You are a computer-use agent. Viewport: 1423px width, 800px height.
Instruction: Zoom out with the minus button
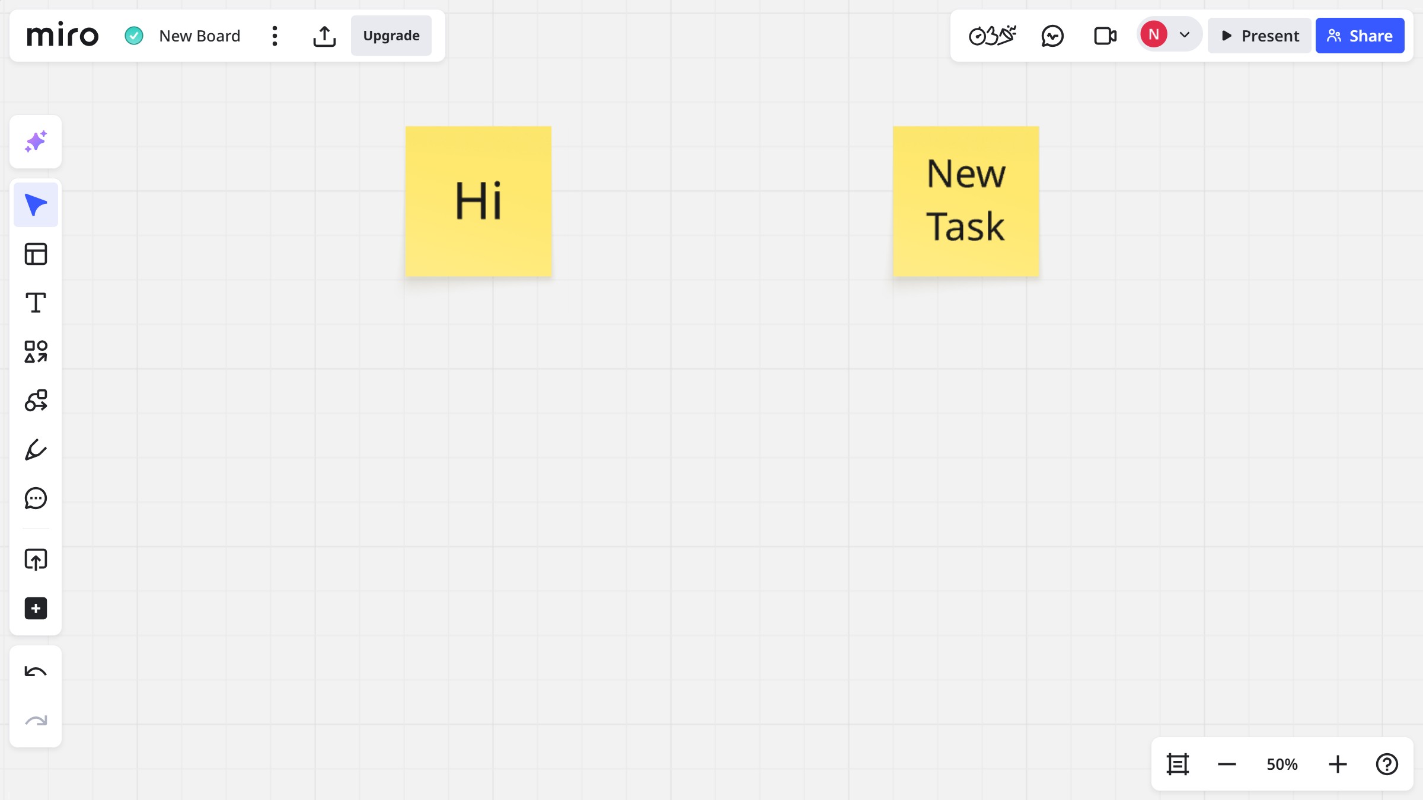tap(1227, 764)
